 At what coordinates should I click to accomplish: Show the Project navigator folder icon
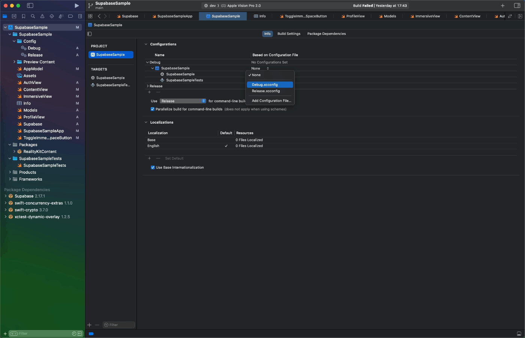coord(5,16)
